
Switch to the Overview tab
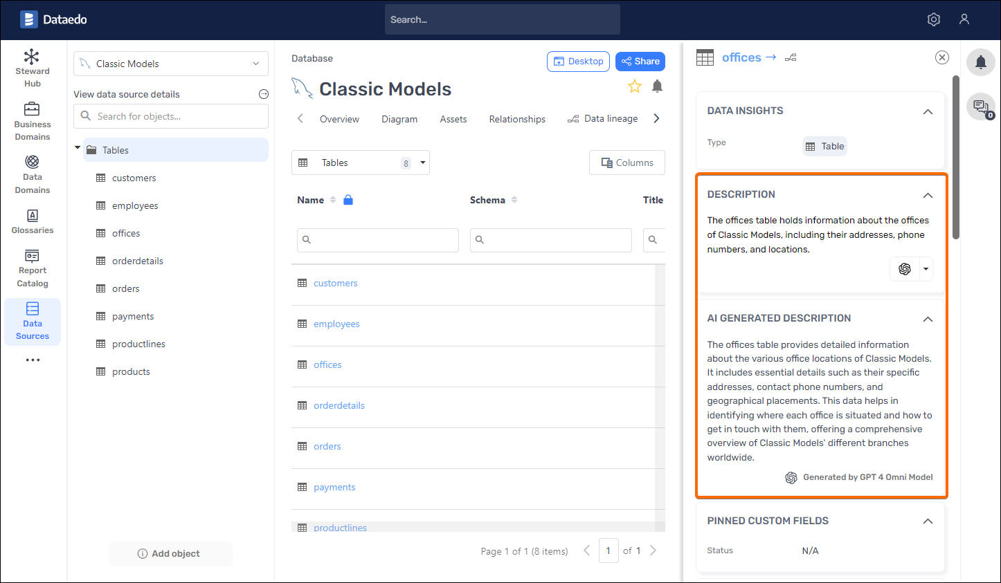pyautogui.click(x=339, y=119)
